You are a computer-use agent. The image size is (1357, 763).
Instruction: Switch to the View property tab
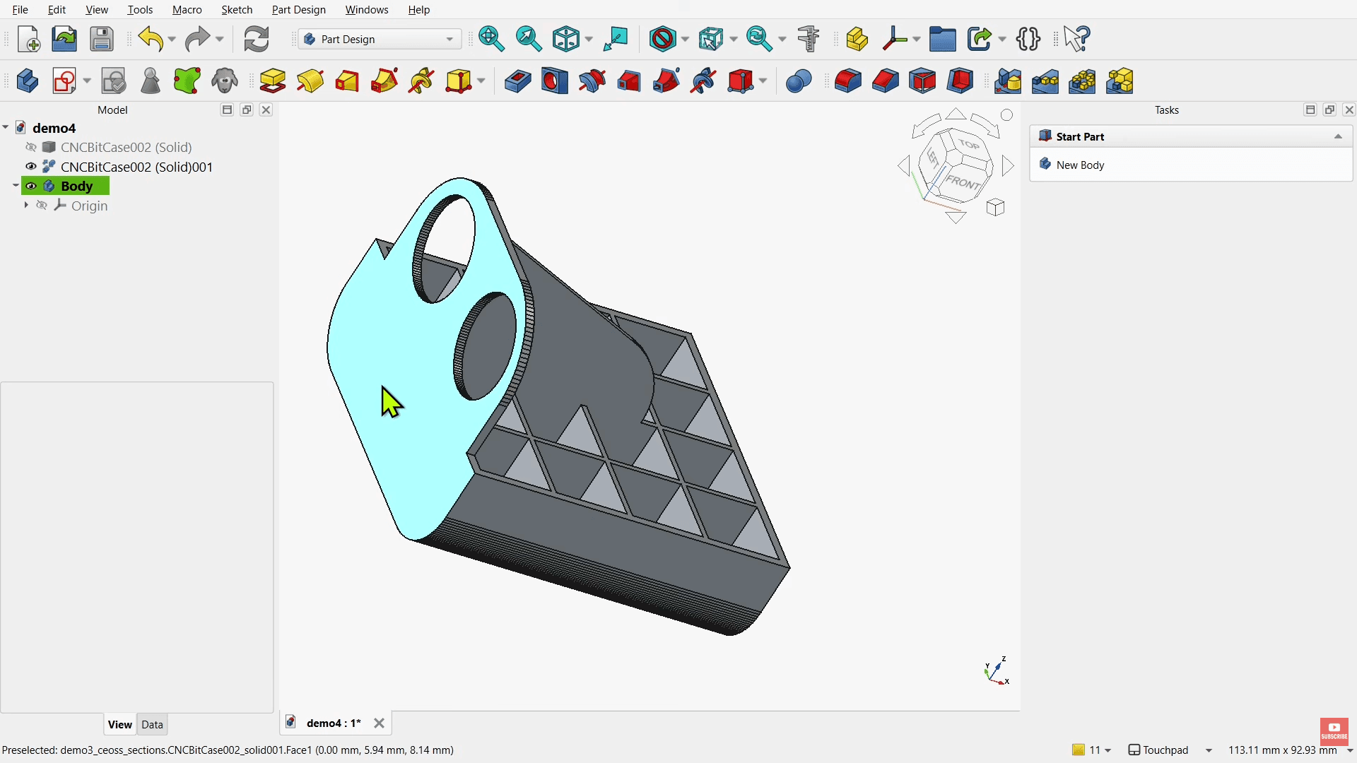(119, 724)
